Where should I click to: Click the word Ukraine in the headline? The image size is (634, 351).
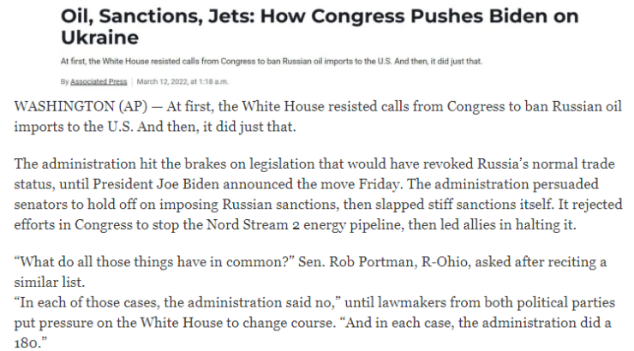tap(99, 38)
